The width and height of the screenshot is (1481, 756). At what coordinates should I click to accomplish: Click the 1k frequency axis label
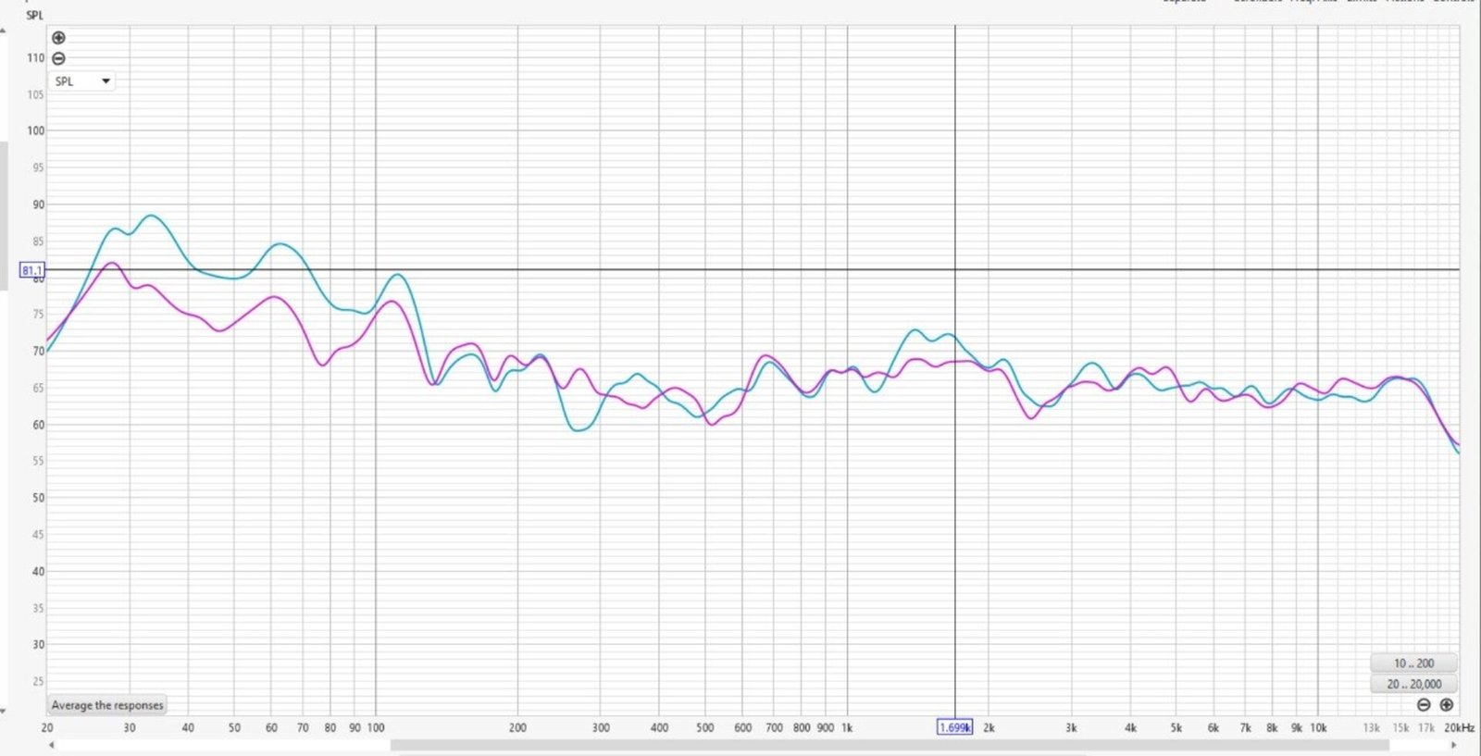(x=847, y=728)
